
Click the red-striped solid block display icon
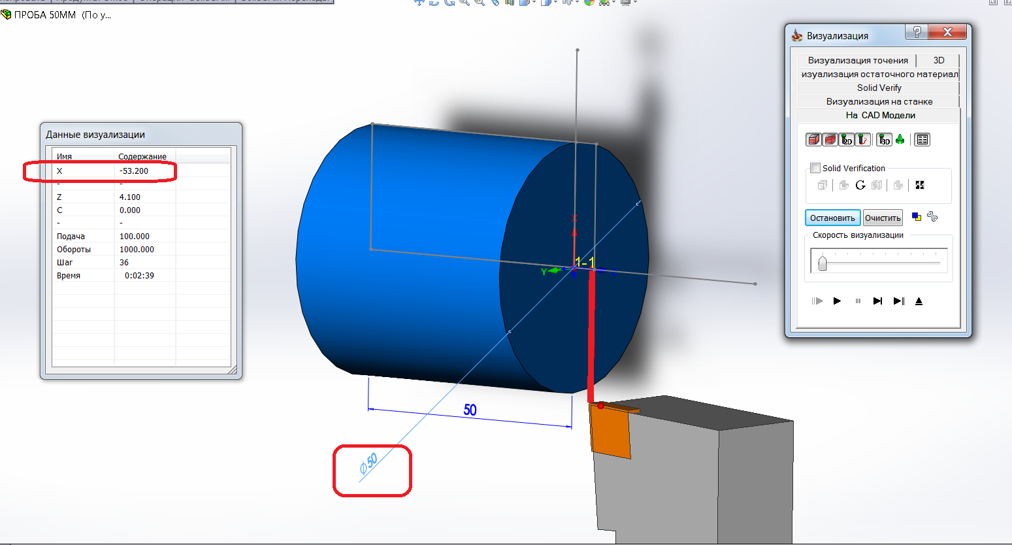[813, 139]
